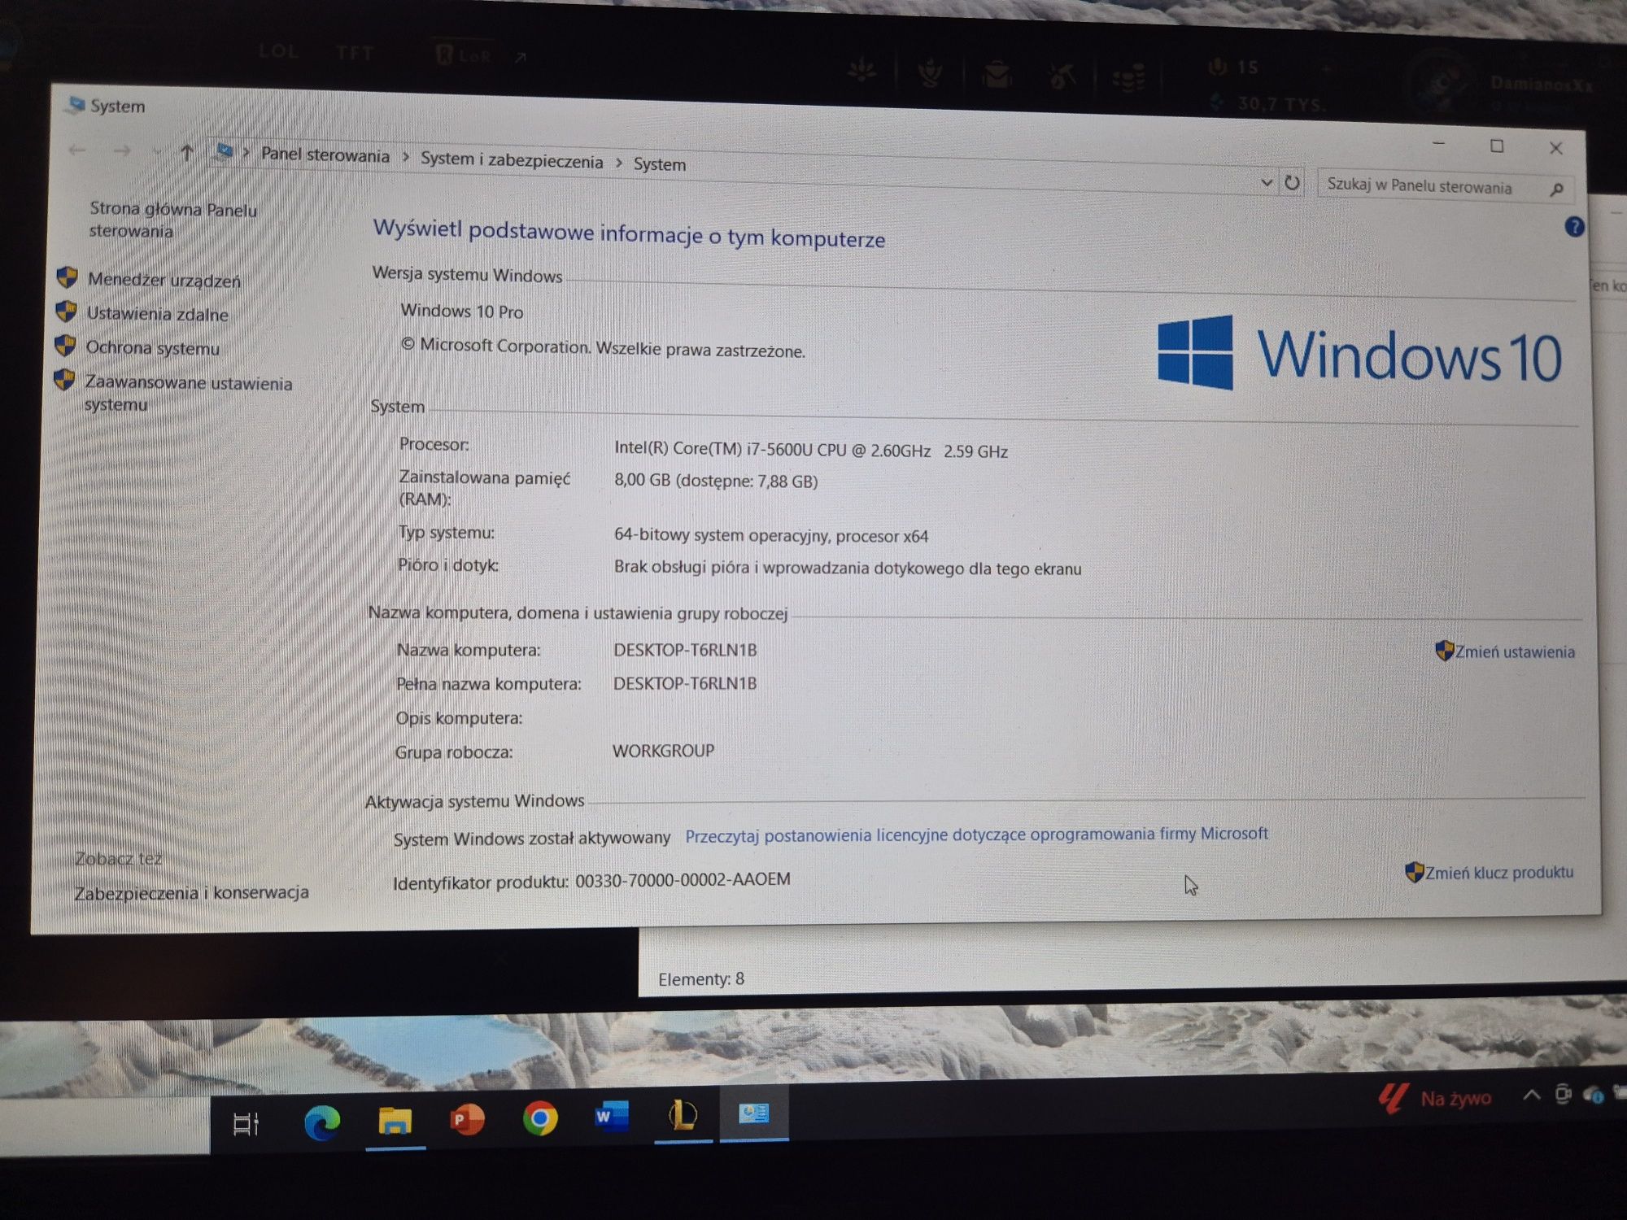Click Panel sterowania in breadcrumb
1627x1220 pixels.
click(325, 155)
